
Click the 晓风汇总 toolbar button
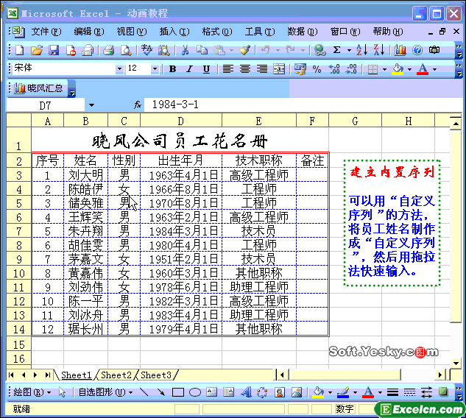pos(38,88)
